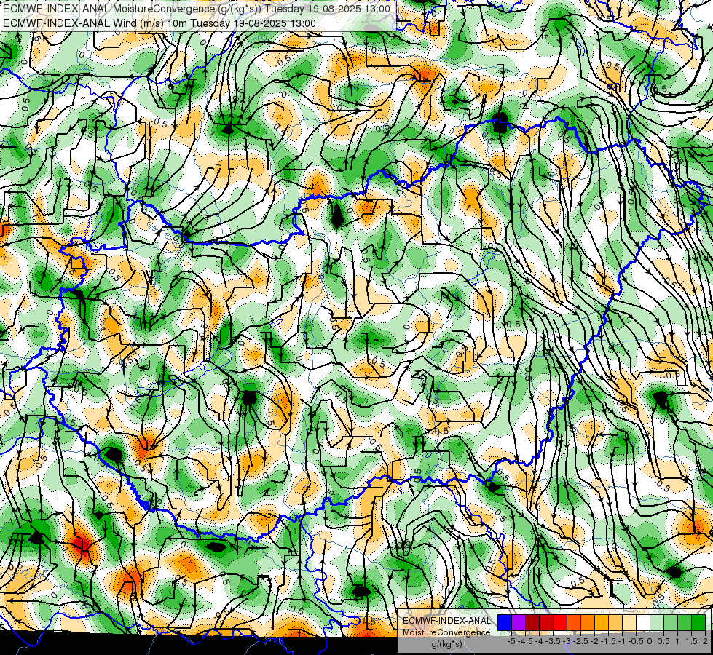
Task: Click the -2 legend tick label
Action: click(595, 641)
